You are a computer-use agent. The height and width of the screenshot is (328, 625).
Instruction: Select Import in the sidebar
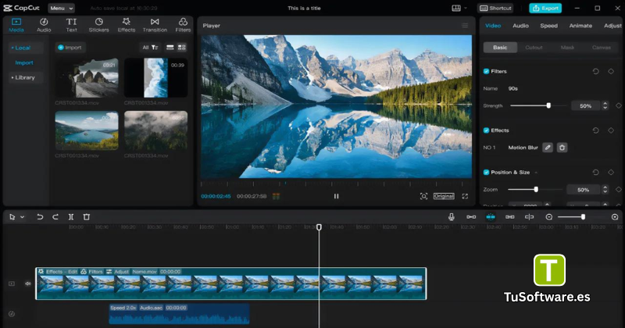tap(24, 62)
